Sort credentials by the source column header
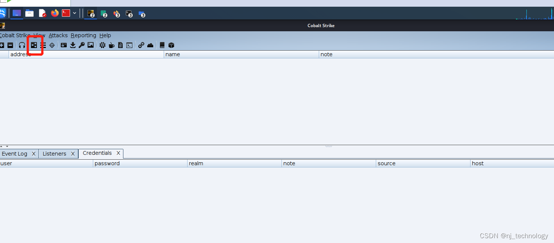 [x=423, y=163]
